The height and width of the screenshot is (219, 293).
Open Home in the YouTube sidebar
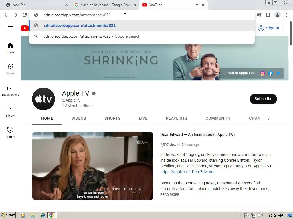pyautogui.click(x=10, y=48)
